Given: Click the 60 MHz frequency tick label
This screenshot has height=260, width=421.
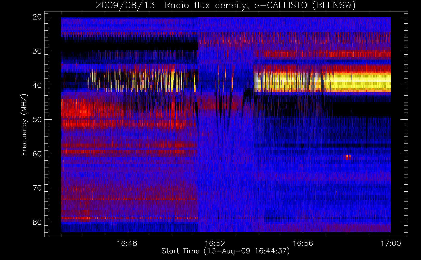Looking at the screenshot, I should click(37, 154).
